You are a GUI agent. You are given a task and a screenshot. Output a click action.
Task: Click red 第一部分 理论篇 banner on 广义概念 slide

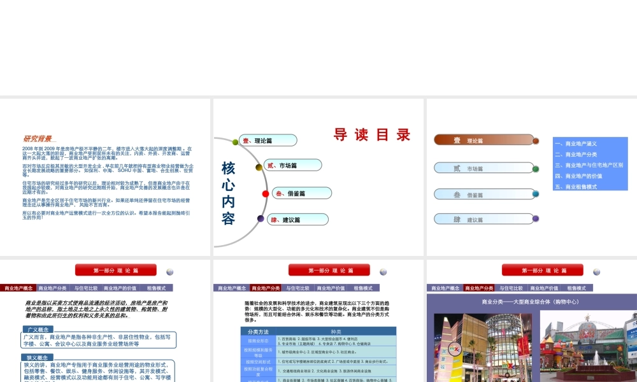[116, 270]
